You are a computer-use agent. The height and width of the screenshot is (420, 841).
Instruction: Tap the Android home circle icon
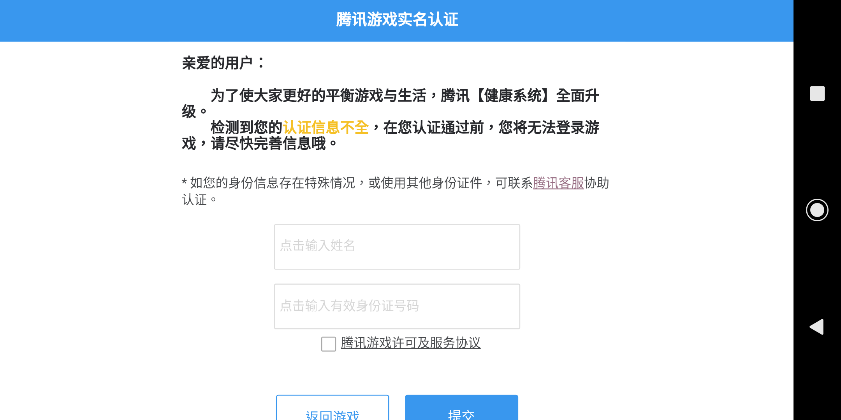(x=817, y=210)
